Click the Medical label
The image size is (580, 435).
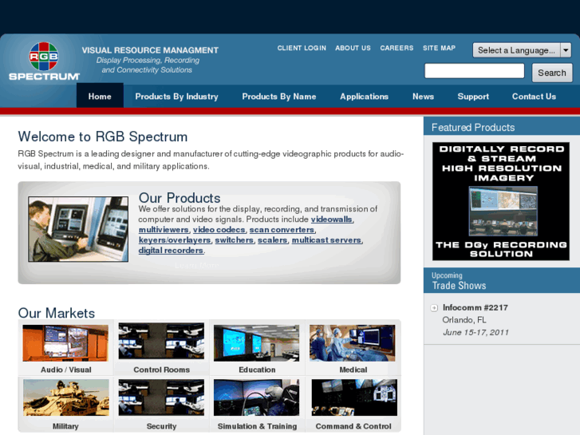coord(353,370)
